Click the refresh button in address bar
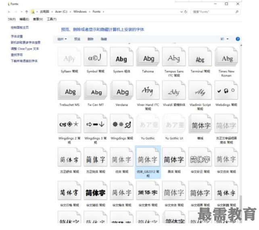Screen dimensions: 259x230 [186, 12]
